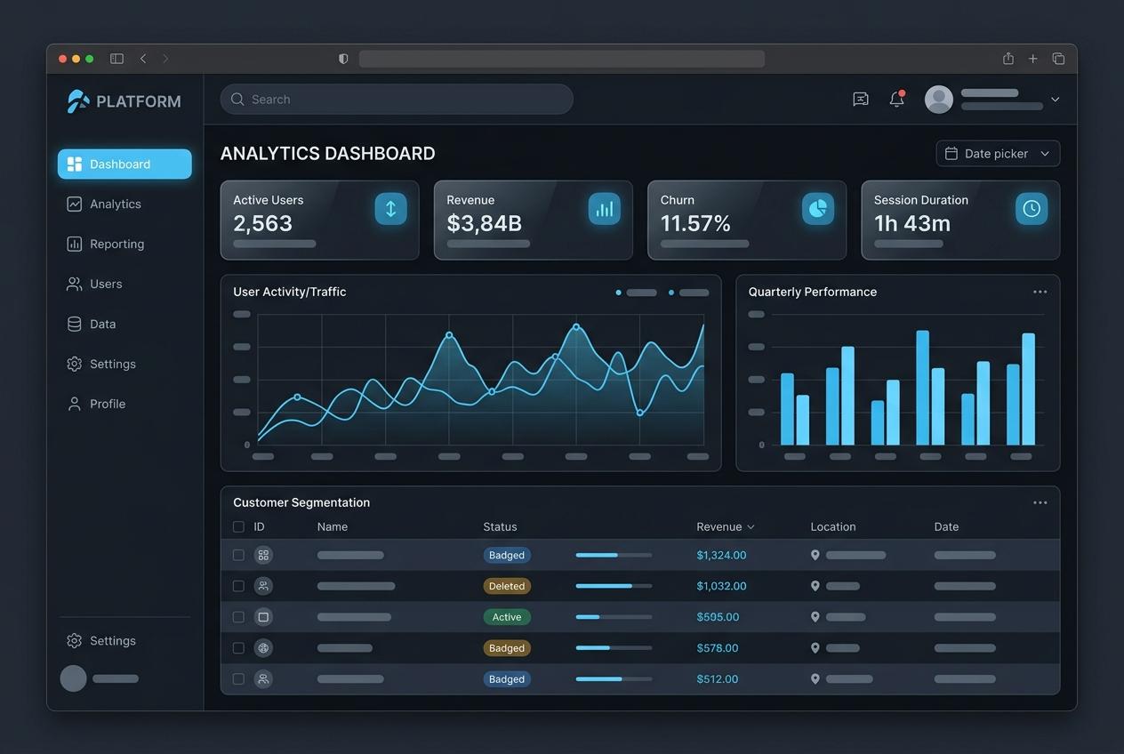
Task: Click the Name column header
Action: 333,527
